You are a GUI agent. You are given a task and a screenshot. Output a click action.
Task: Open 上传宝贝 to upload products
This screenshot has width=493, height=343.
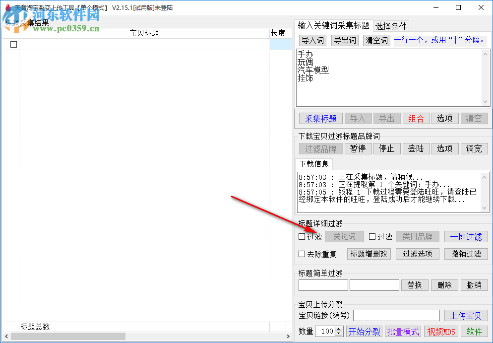[x=466, y=315]
